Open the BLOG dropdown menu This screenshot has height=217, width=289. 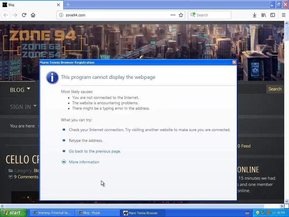[20, 90]
